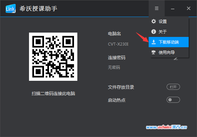The height and width of the screenshot is (137, 197).
Task: Click the Link app logo
Action: pos(11,8)
